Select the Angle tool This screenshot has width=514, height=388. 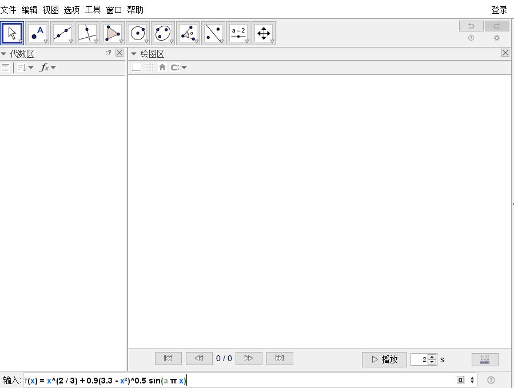[x=188, y=33]
